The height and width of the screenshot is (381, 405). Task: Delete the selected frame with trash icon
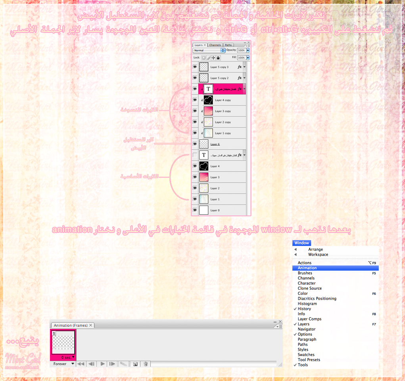click(146, 364)
